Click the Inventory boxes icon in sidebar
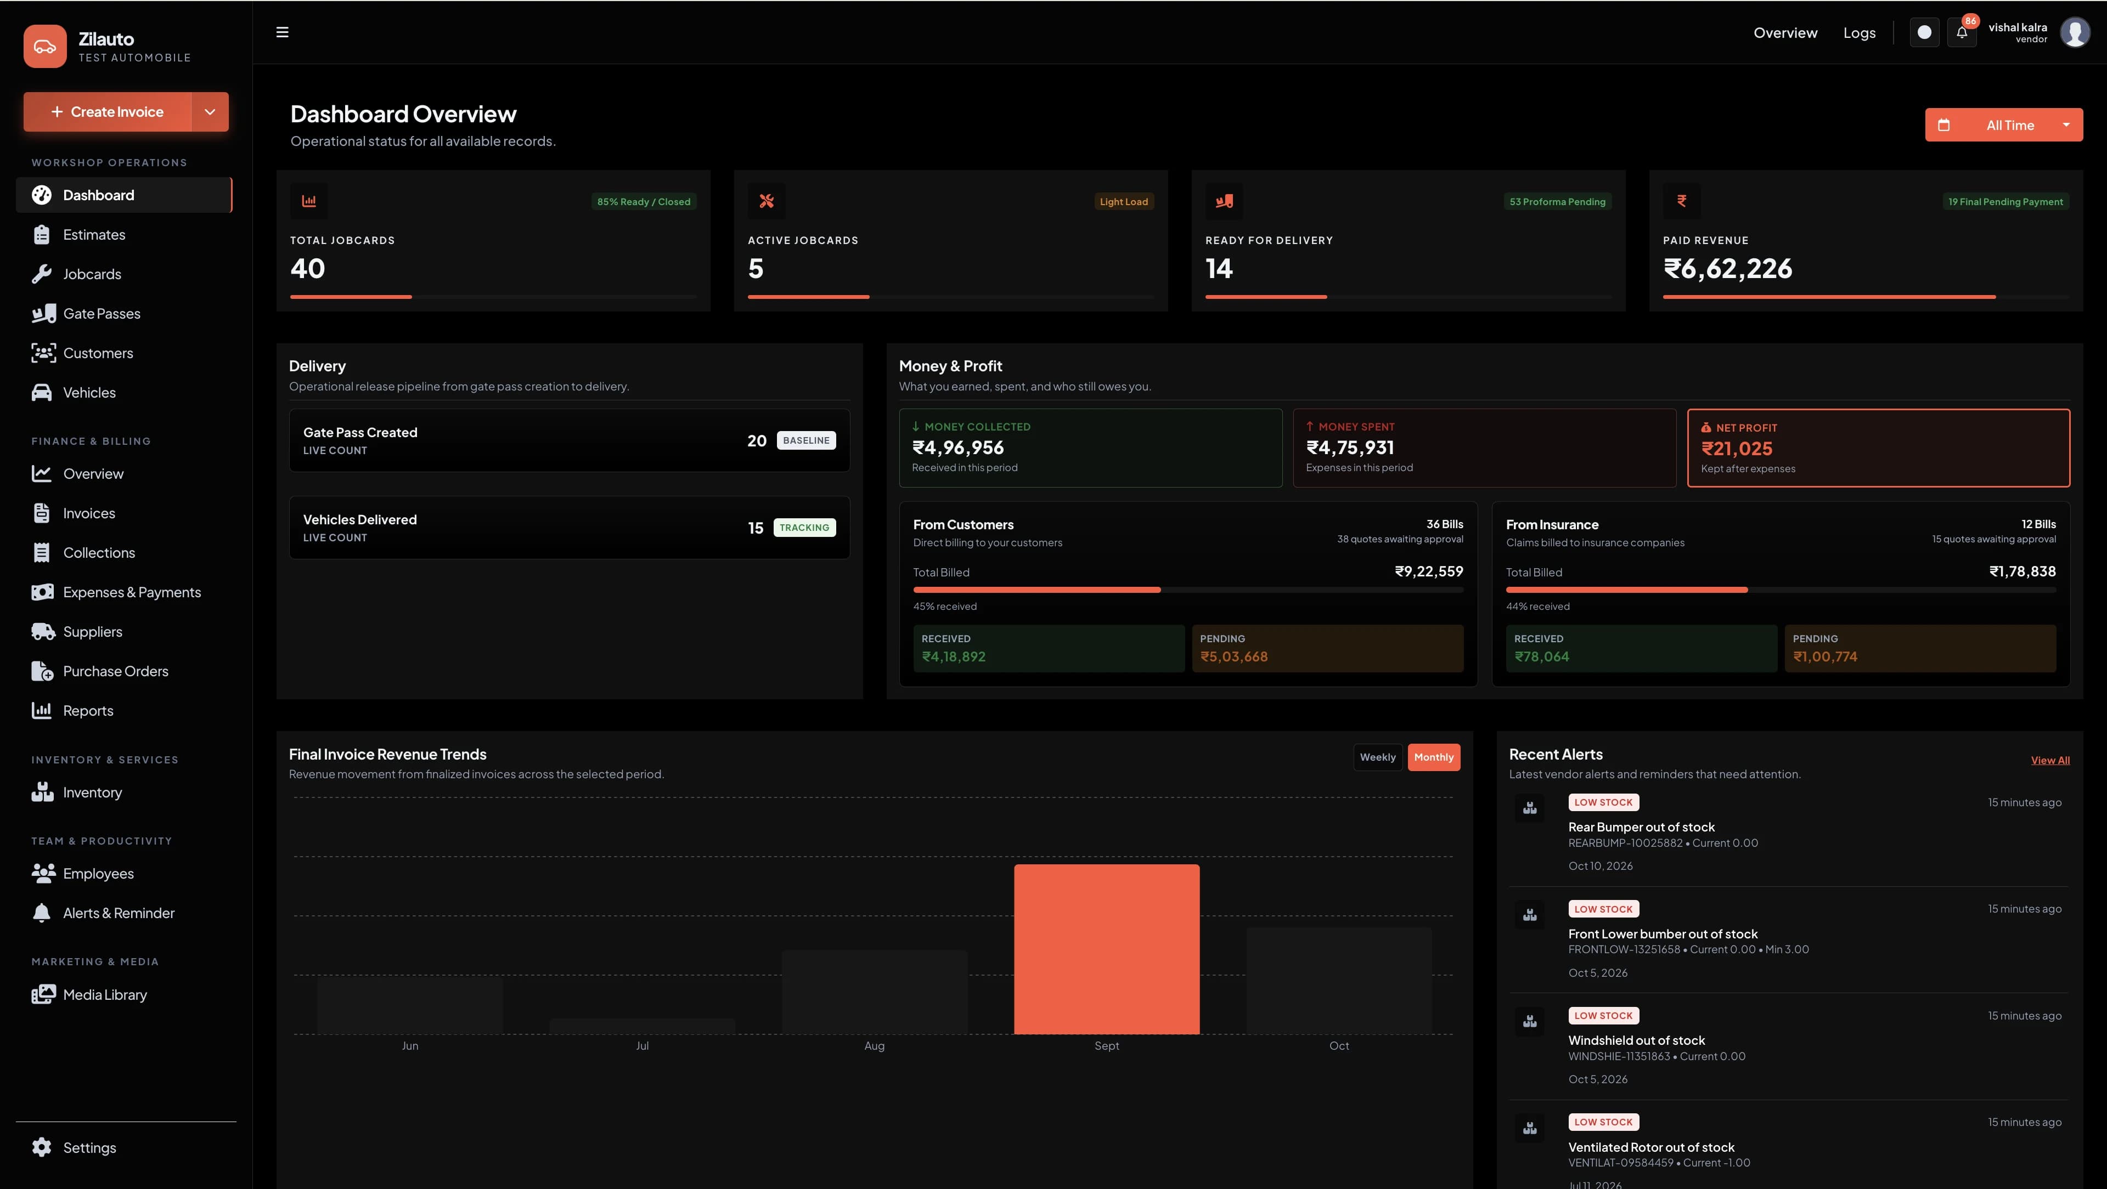Screen dimensions: 2107x1189 [43, 792]
